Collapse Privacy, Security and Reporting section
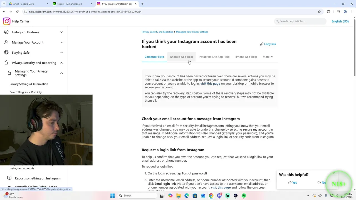 tap(61, 63)
